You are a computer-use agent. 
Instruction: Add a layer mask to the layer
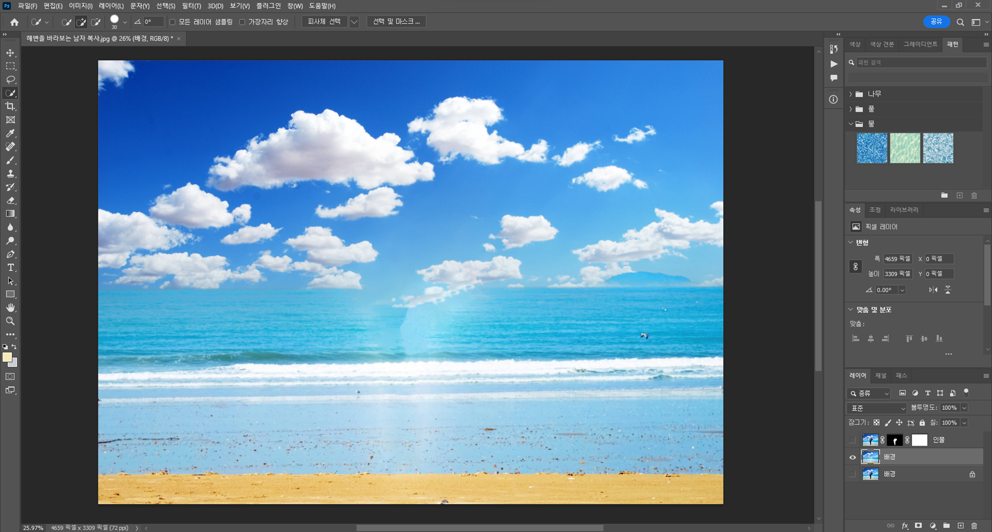[919, 526]
